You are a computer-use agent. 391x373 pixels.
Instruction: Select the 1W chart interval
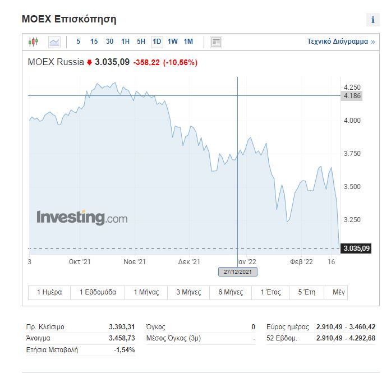click(x=172, y=42)
